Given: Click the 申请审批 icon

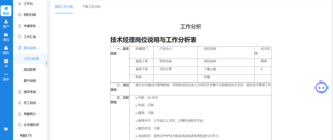Looking at the screenshot, I should (19, 26).
